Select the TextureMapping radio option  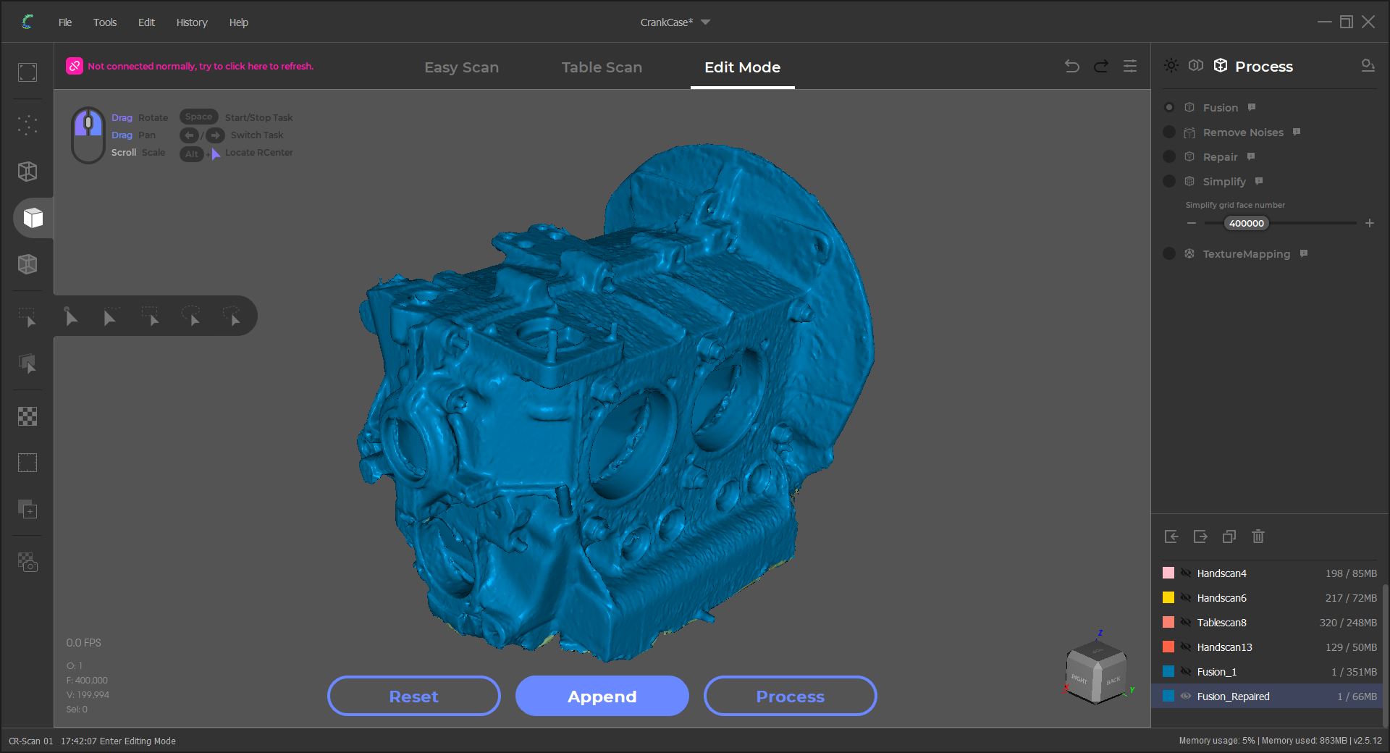click(x=1169, y=253)
